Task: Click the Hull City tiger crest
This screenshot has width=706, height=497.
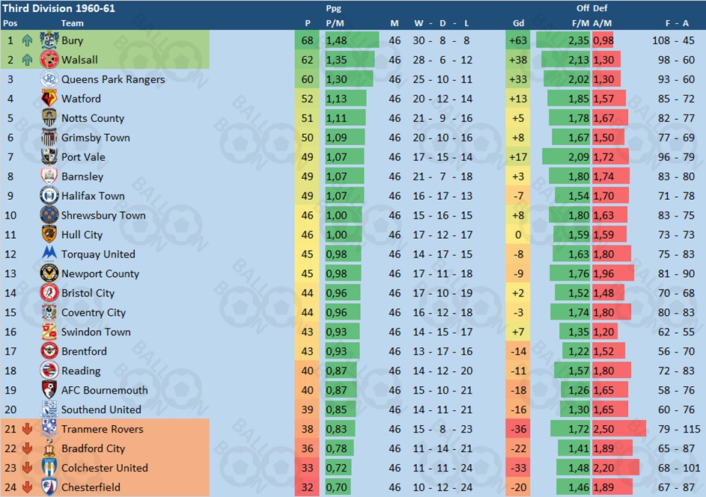Action: point(49,234)
